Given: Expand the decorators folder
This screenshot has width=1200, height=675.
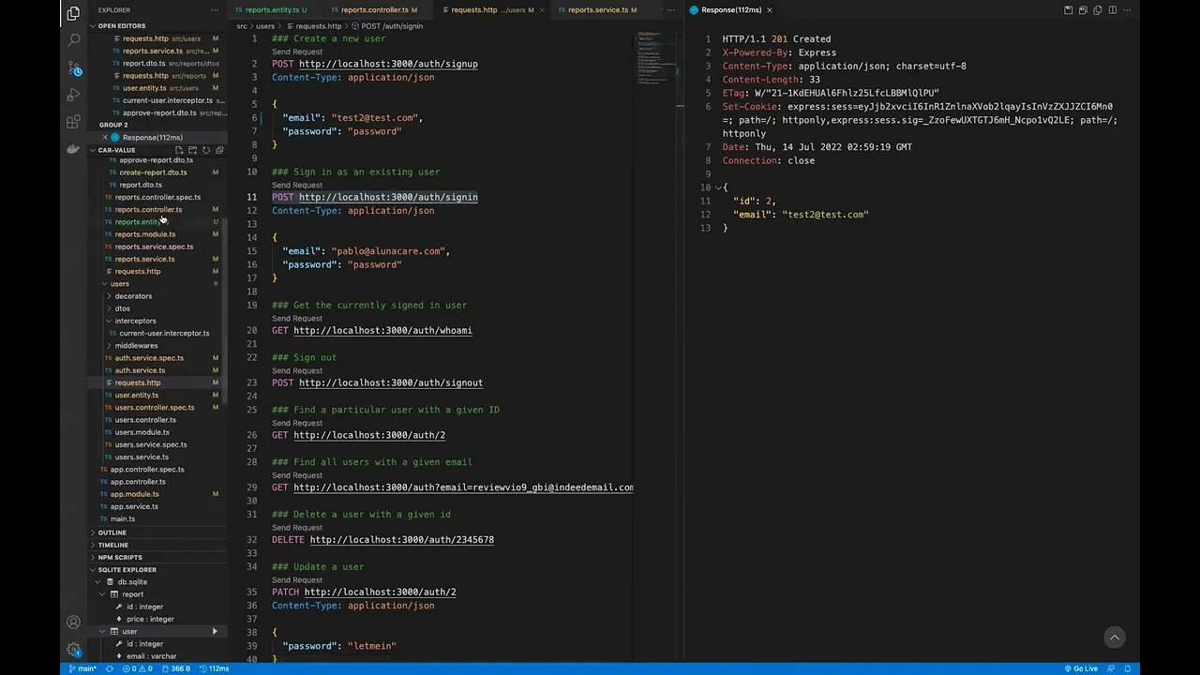Looking at the screenshot, I should [132, 296].
